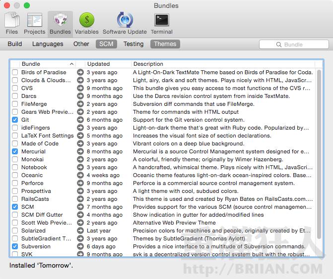Click the arrow icon in Subversion row
Viewport: 333px width, 279px height.
click(x=80, y=246)
